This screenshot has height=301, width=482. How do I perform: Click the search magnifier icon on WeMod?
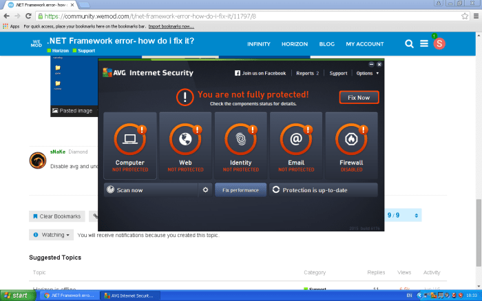(409, 43)
